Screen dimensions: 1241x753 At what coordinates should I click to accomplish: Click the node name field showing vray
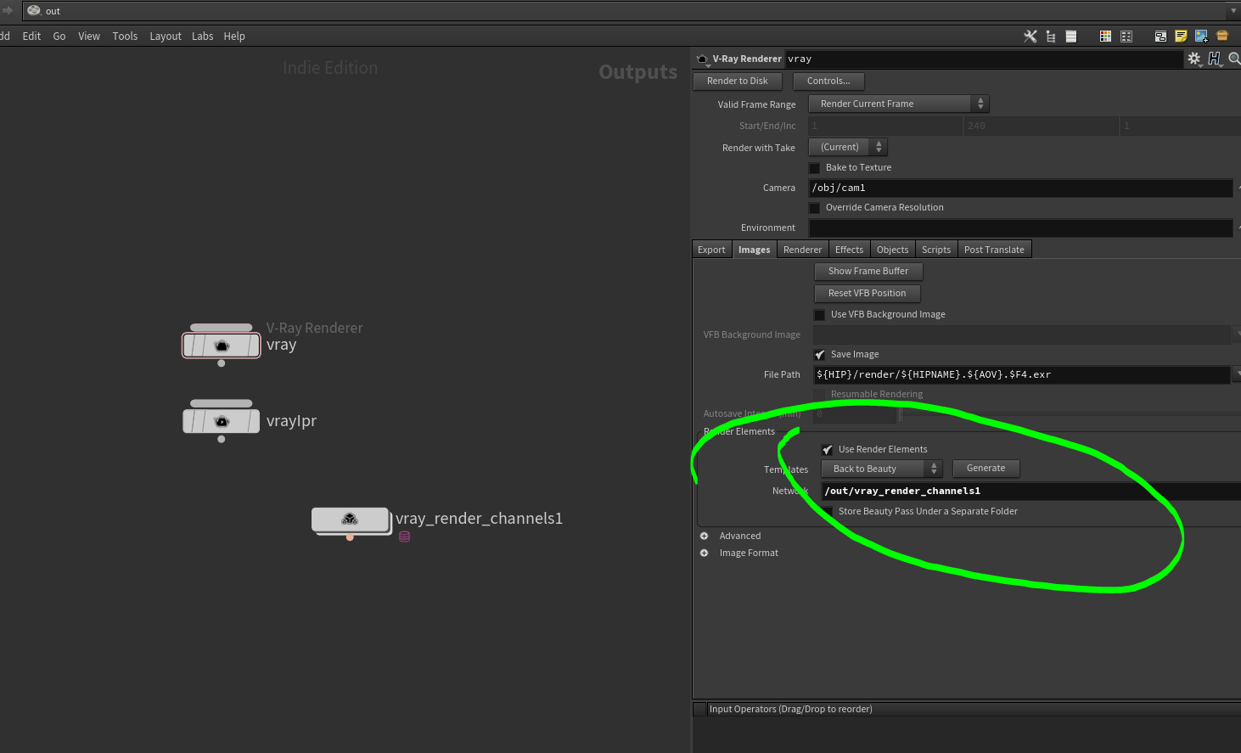click(983, 59)
